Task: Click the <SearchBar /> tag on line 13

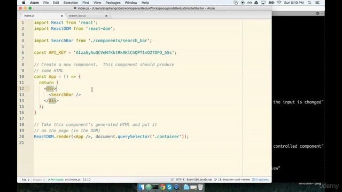Action: click(65, 95)
